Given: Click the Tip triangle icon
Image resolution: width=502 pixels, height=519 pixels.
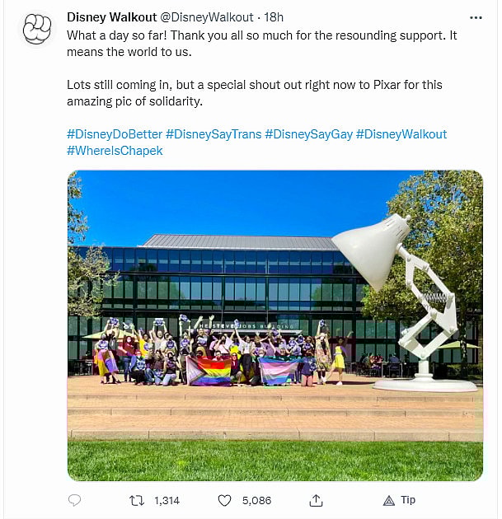Looking at the screenshot, I should pos(389,500).
